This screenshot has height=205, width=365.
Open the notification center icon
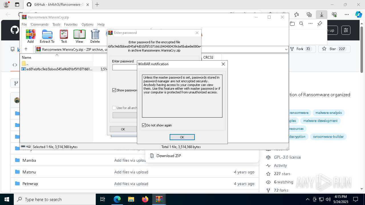[356, 199]
